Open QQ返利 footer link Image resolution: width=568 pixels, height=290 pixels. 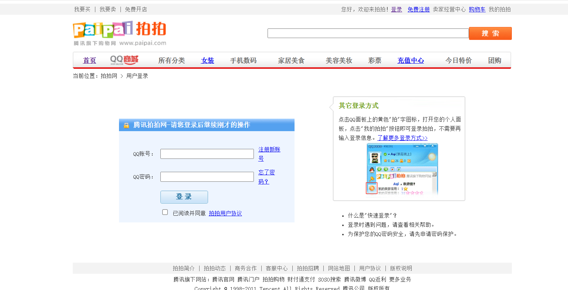377,279
